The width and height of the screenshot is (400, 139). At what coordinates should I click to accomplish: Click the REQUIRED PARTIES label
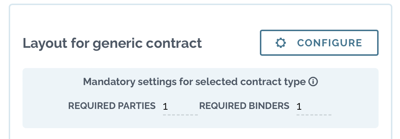point(112,106)
